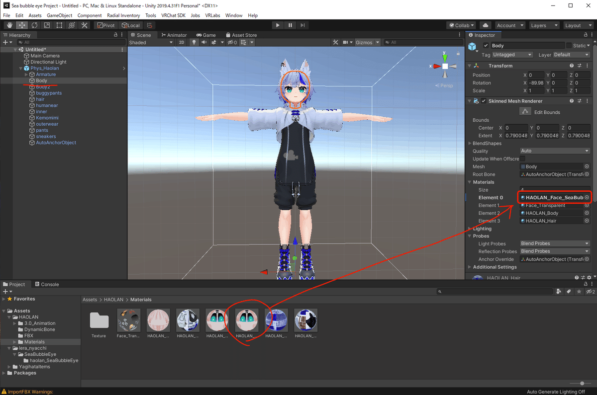Toggle hidden objects visibility in Scene toolbar
Screen dimensions: 597x395
(x=232, y=43)
